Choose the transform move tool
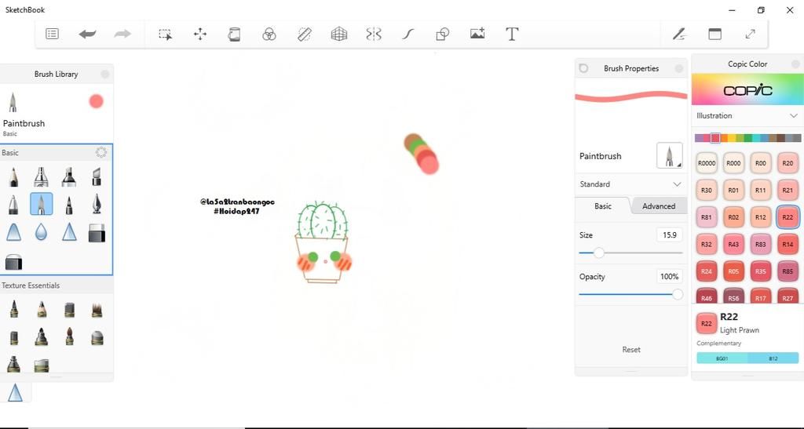804x429 pixels. pos(200,35)
